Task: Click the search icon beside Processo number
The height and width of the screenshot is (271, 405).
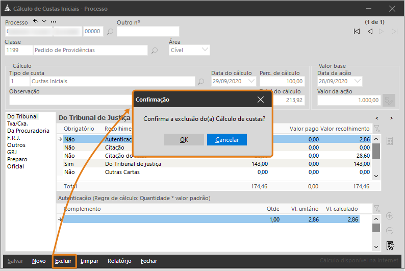Action: coord(110,32)
